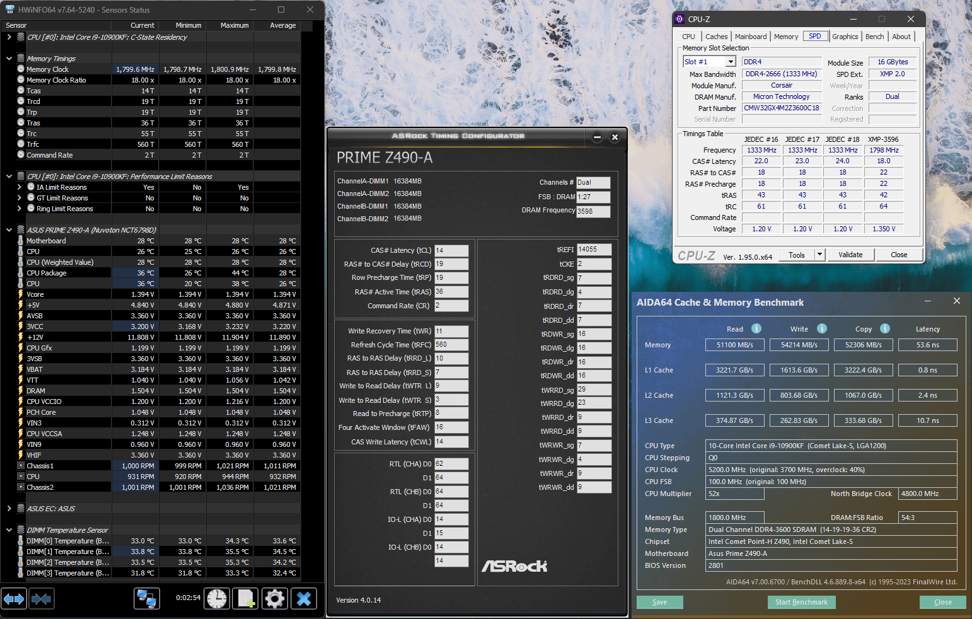
Task: Click the Memory Latency value 53.6 ns
Action: point(928,345)
